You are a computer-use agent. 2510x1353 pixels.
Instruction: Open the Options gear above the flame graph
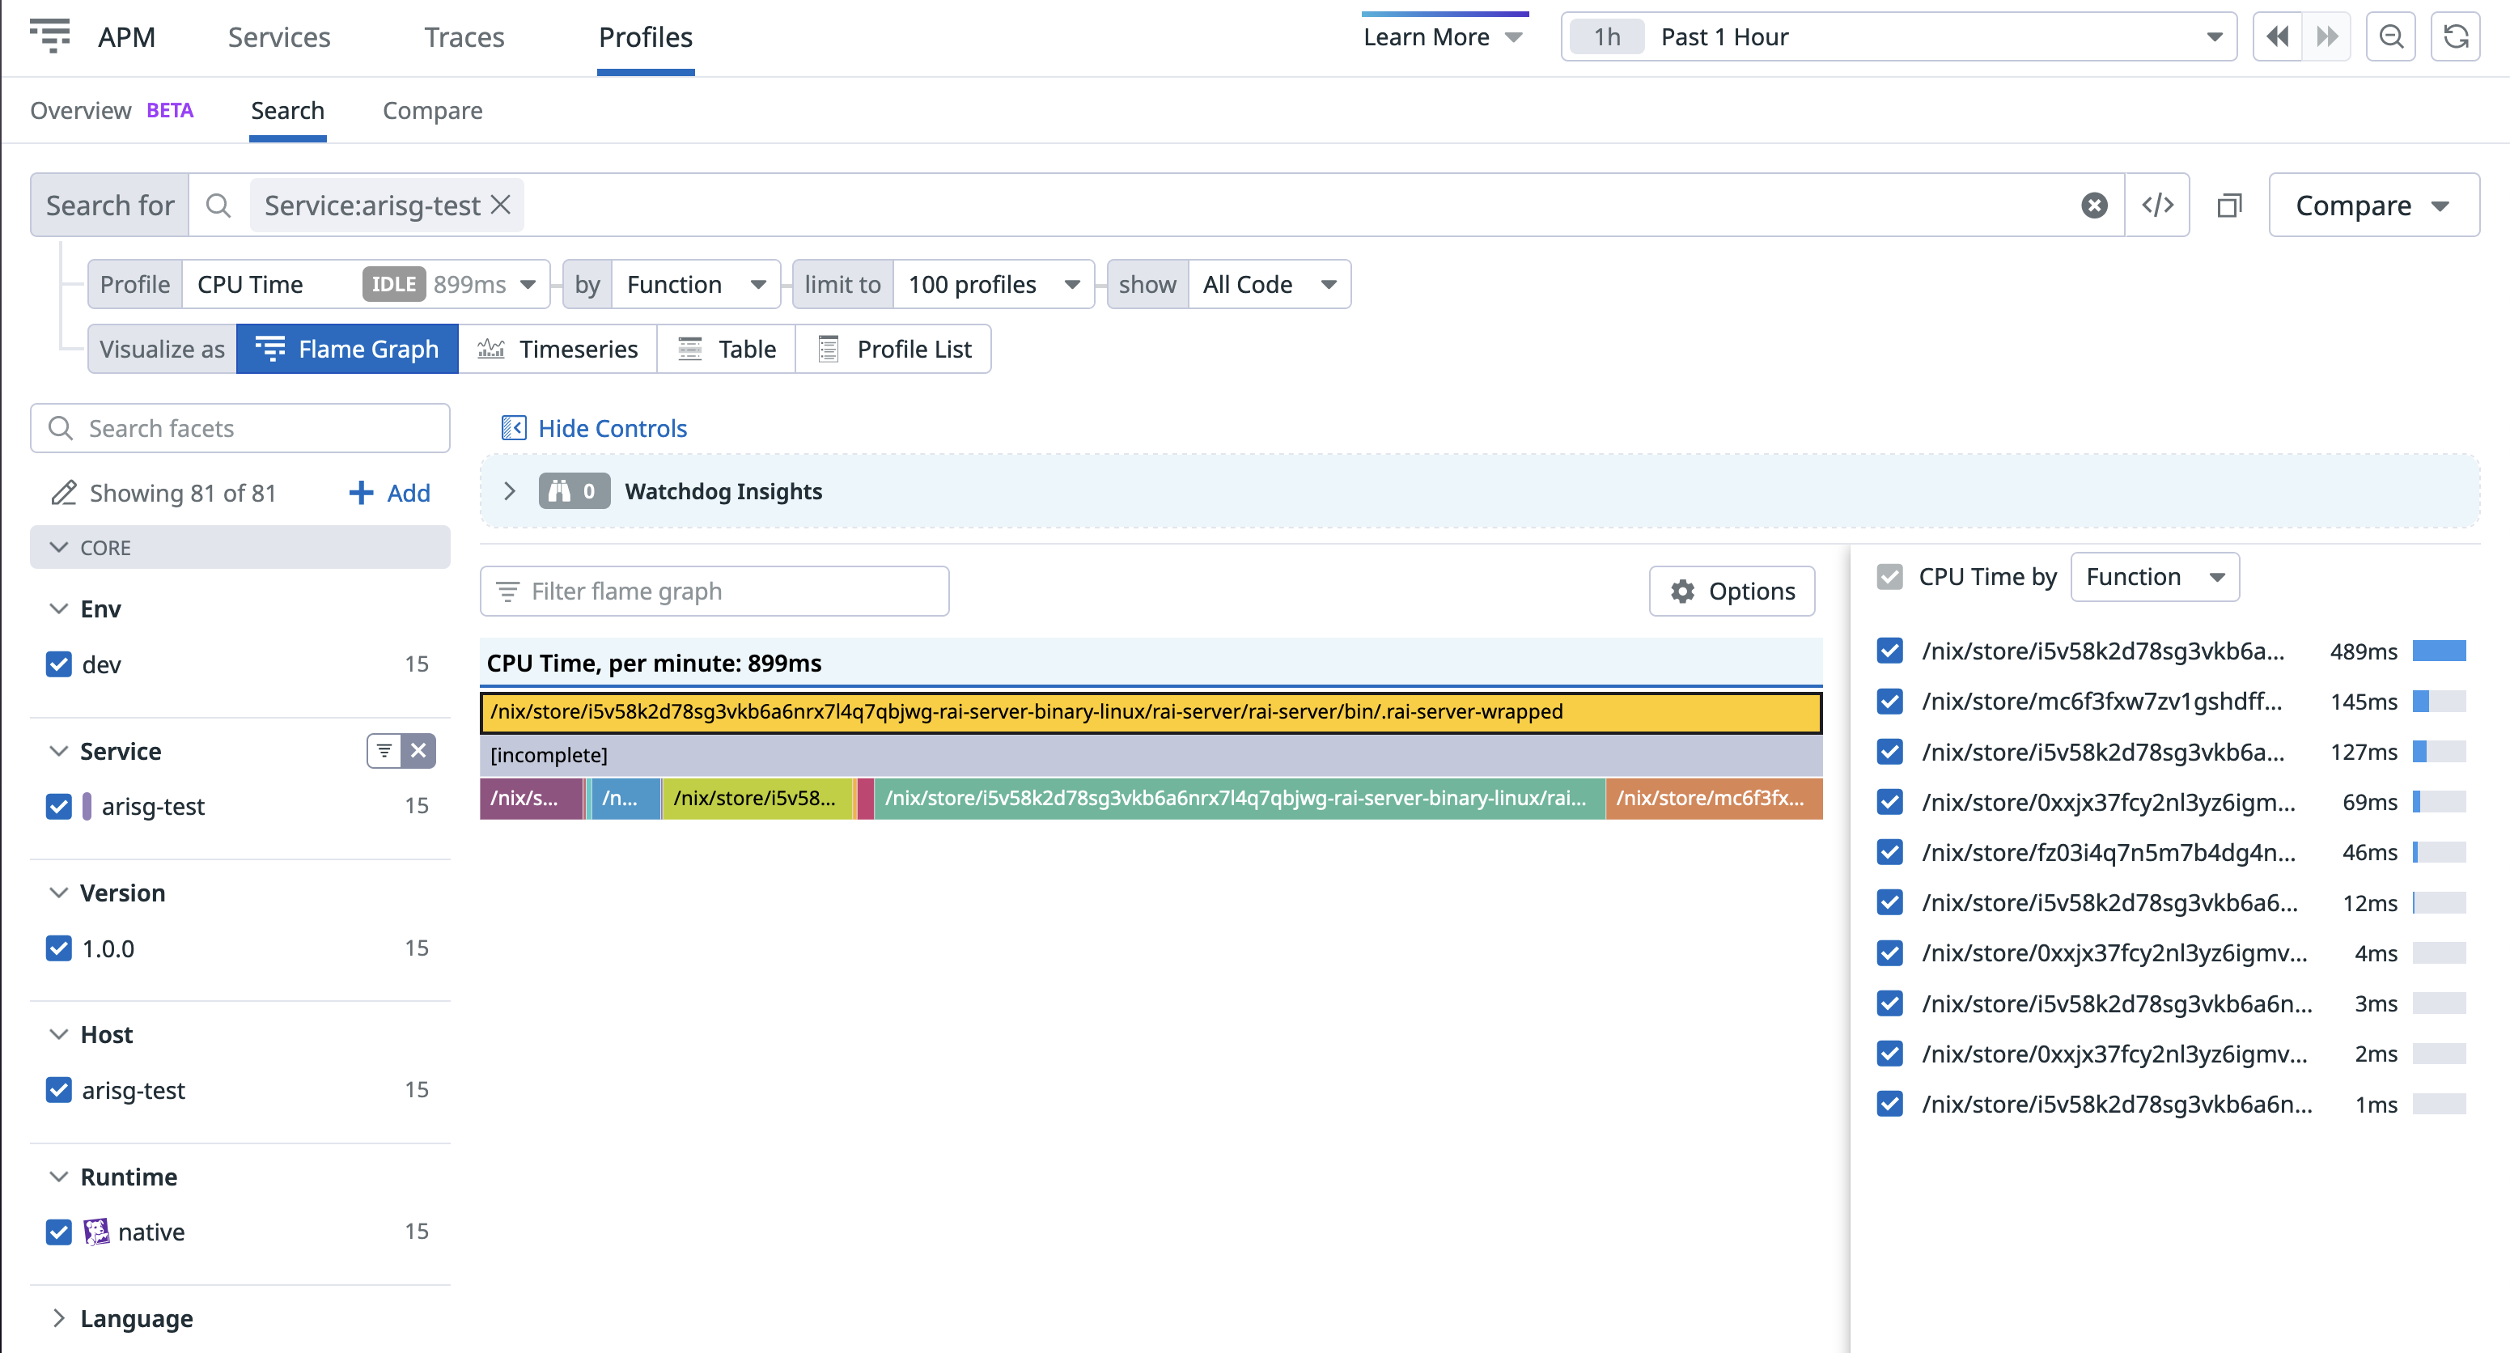click(x=1683, y=591)
